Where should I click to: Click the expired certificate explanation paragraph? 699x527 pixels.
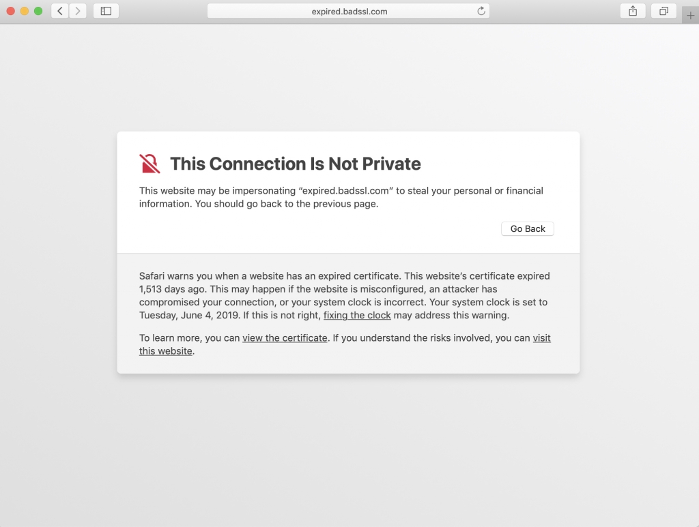coord(344,296)
